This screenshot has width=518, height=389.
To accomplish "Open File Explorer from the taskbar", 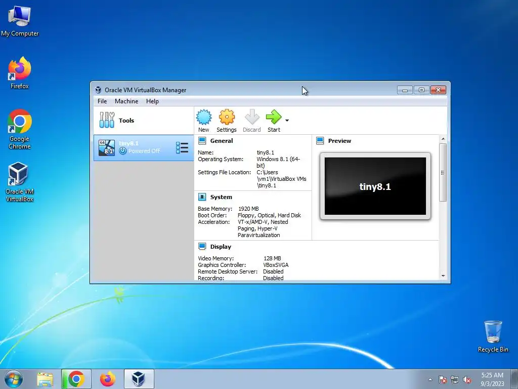I will pyautogui.click(x=45, y=379).
